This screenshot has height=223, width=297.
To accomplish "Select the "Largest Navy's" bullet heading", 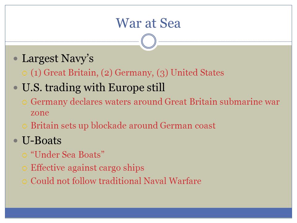I will [58, 59].
